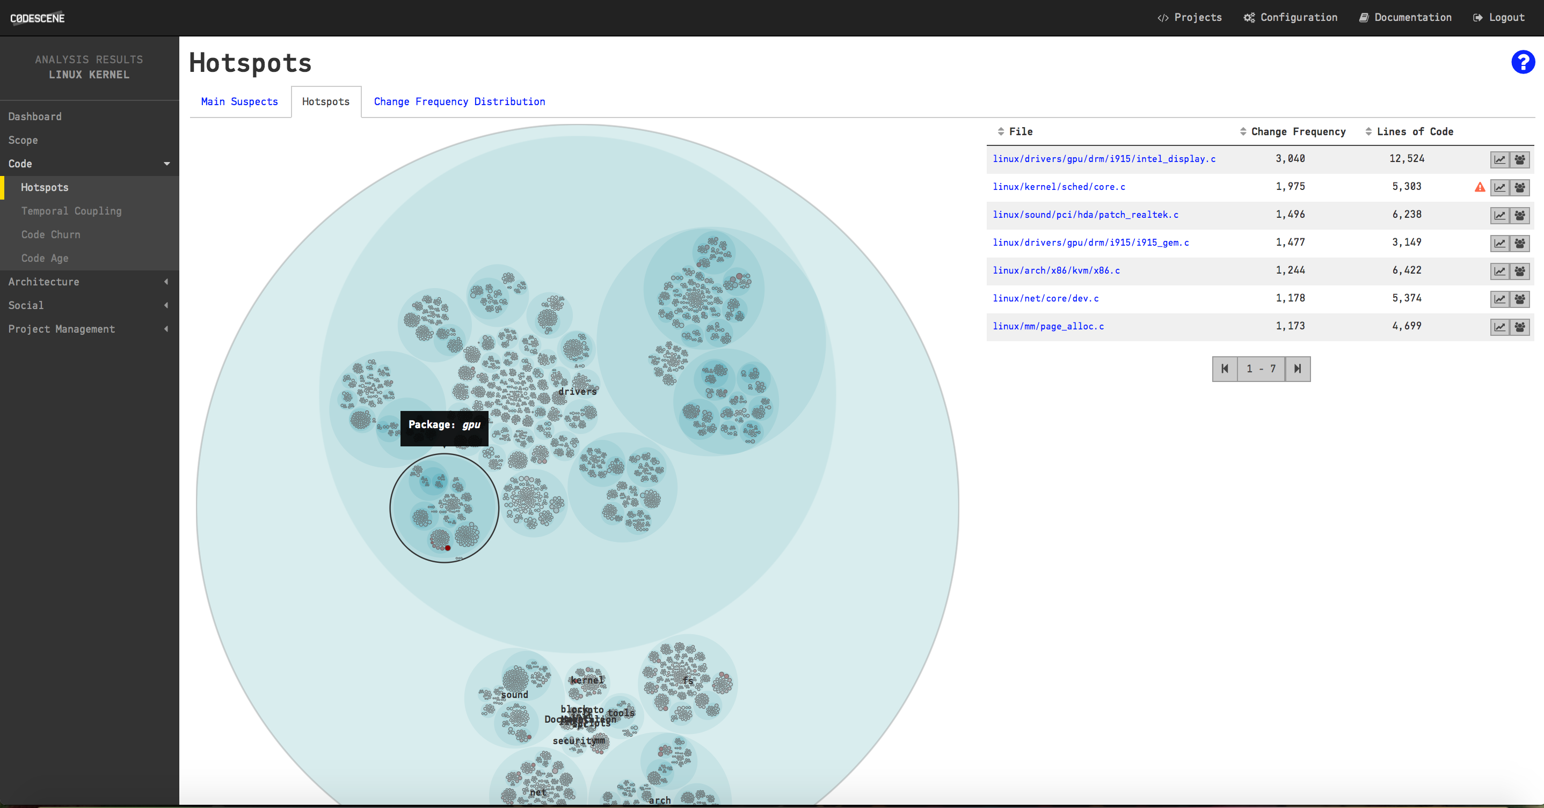Expand the Architecture sidebar section
Screen dimensions: 1544x808
[x=166, y=282]
